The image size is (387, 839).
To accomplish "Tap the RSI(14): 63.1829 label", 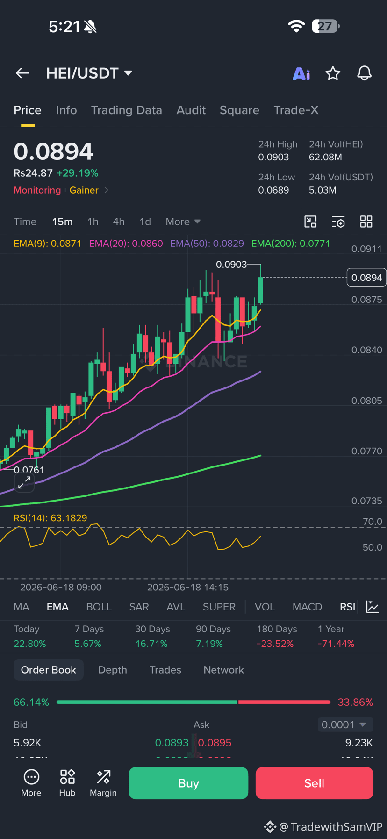I will [x=50, y=518].
